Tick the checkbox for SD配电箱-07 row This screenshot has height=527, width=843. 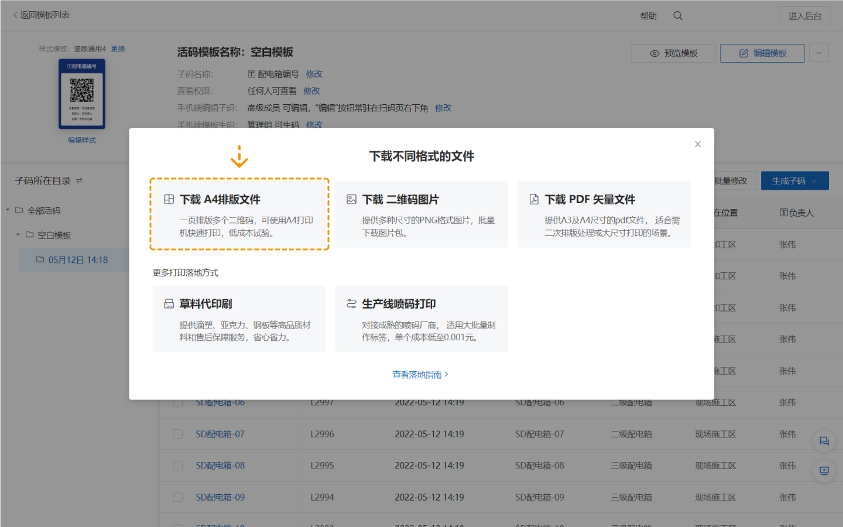click(178, 434)
